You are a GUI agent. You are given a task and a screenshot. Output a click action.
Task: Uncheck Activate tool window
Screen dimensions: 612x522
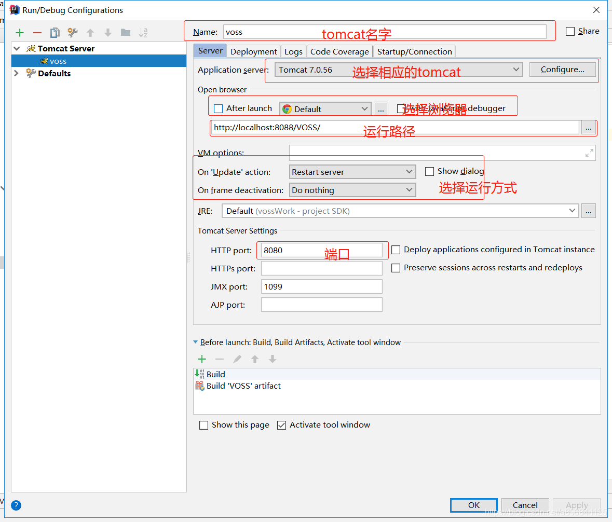[x=281, y=425]
